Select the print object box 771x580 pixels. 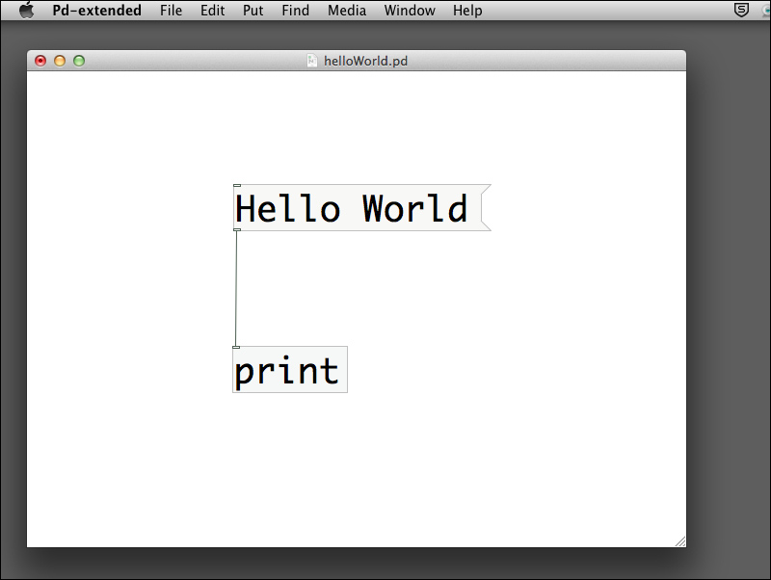[290, 370]
